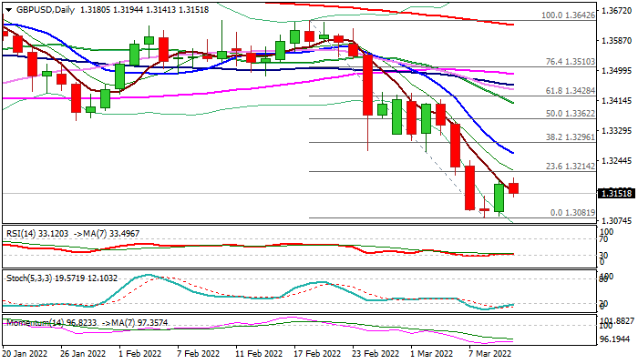Click the current price tag 1.31518

[617, 194]
